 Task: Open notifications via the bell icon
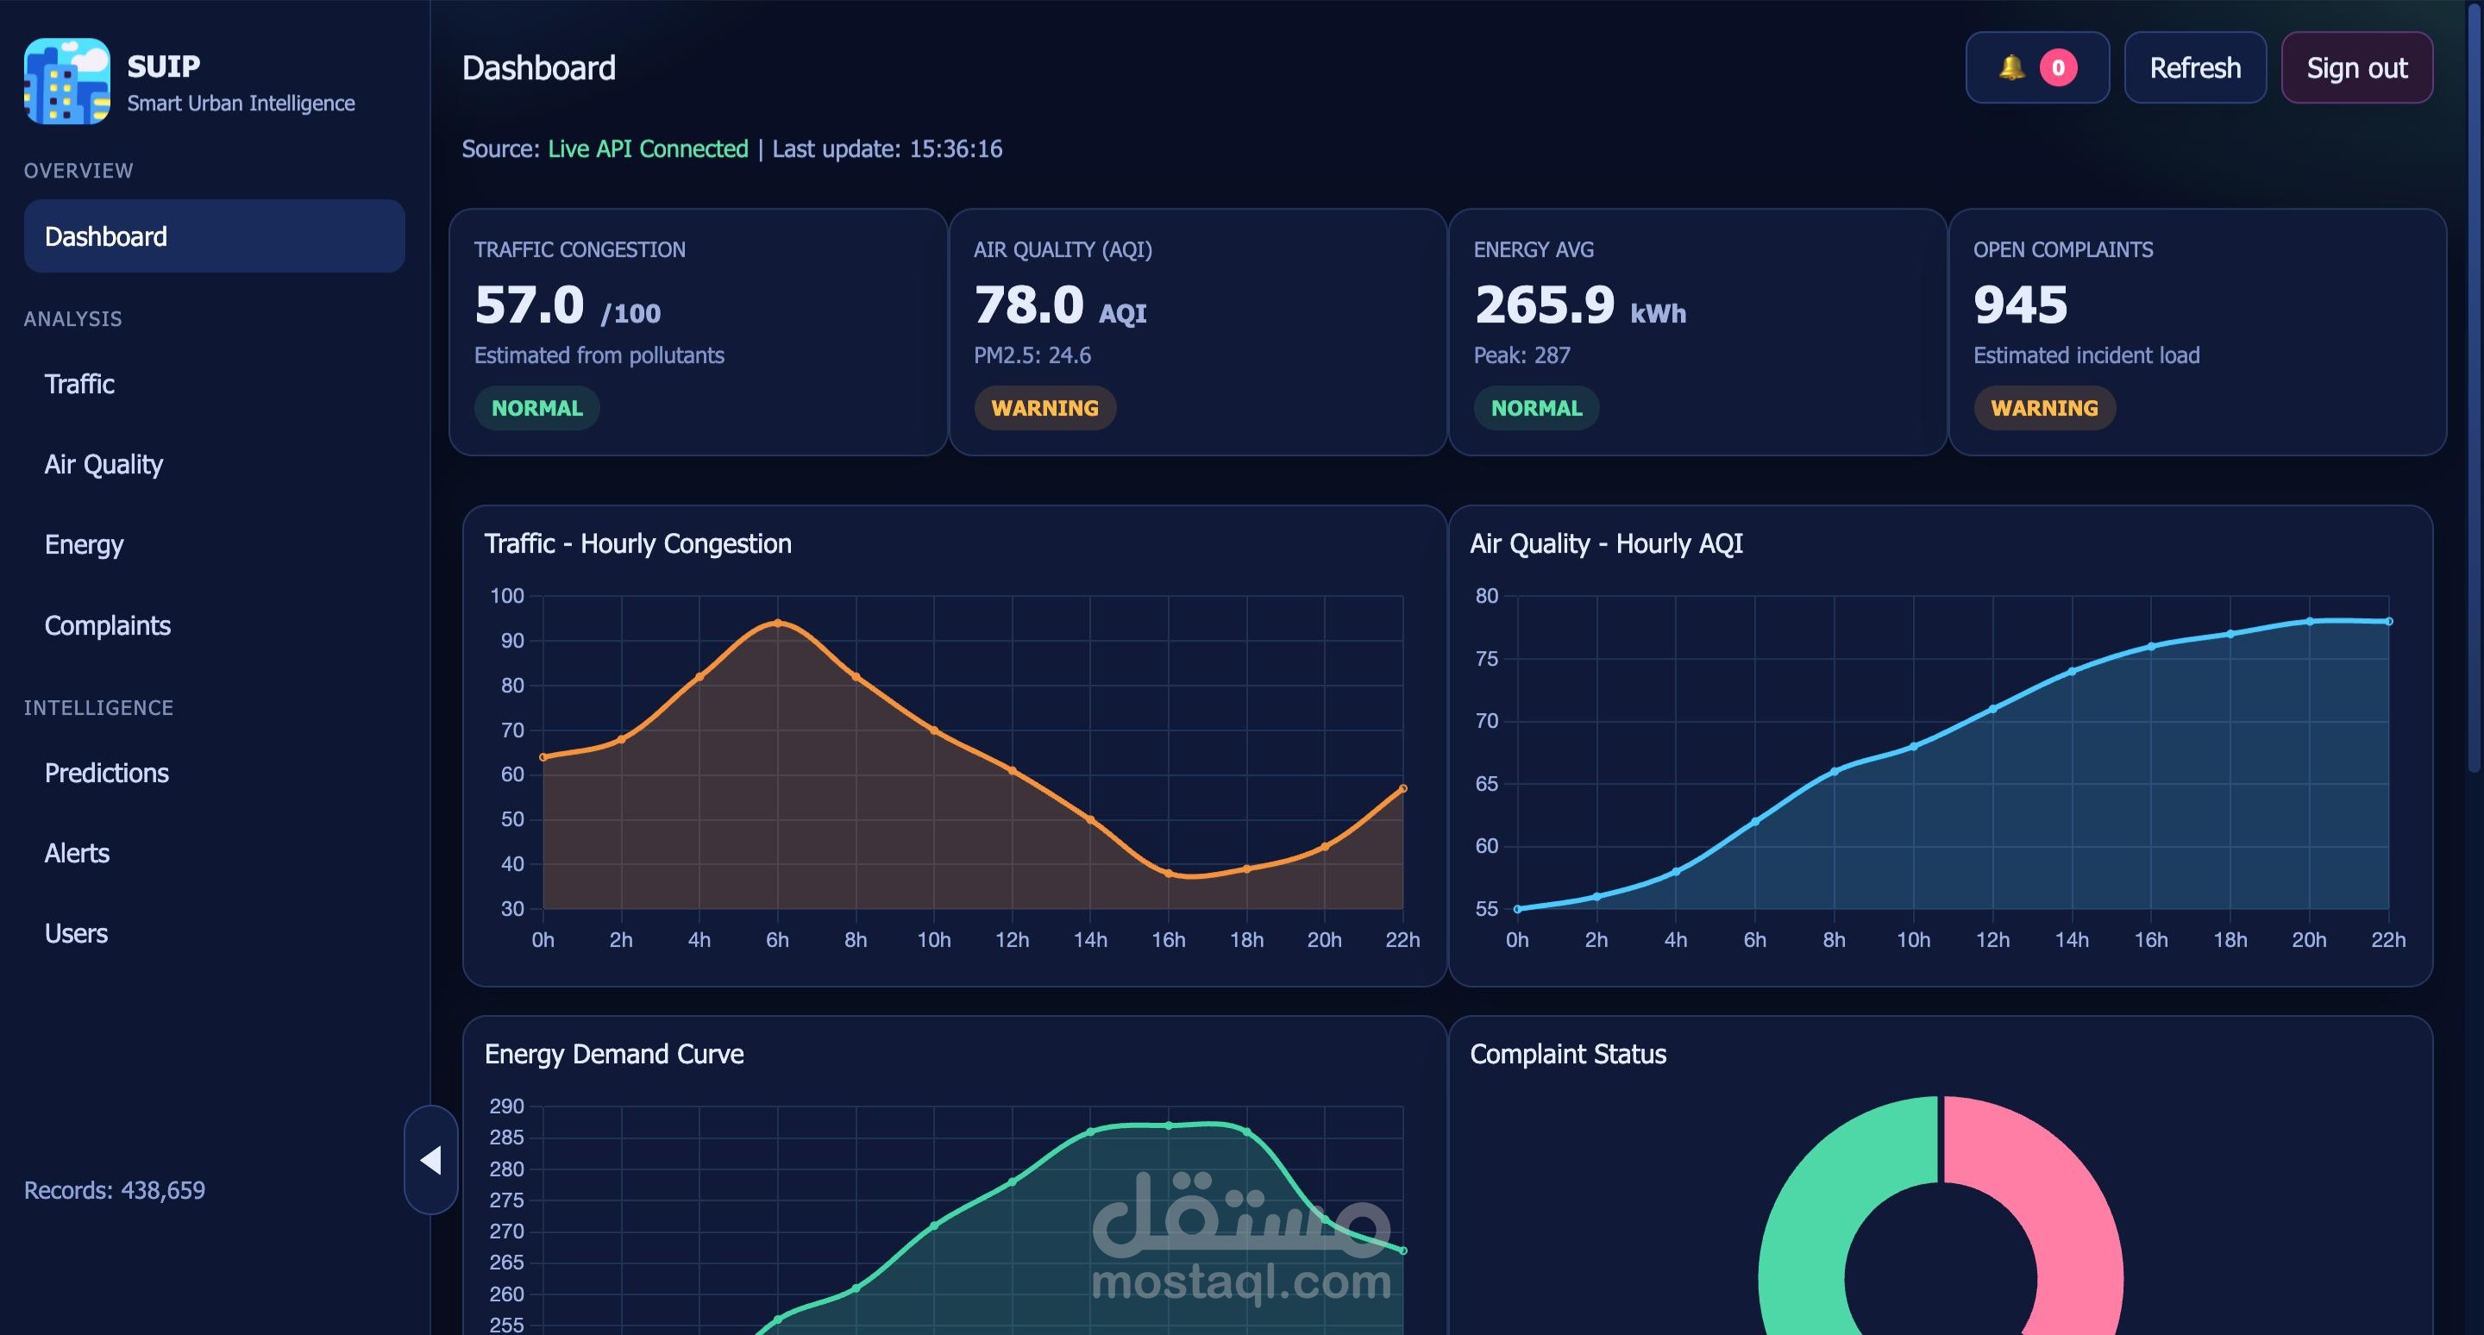2011,67
